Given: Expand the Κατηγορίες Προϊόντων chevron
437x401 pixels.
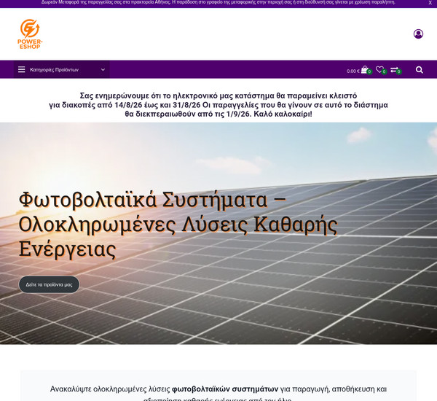Looking at the screenshot, I should pos(103,70).
